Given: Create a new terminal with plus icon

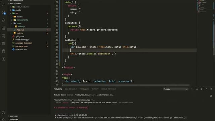Looking at the screenshot, I should tap(192, 89).
